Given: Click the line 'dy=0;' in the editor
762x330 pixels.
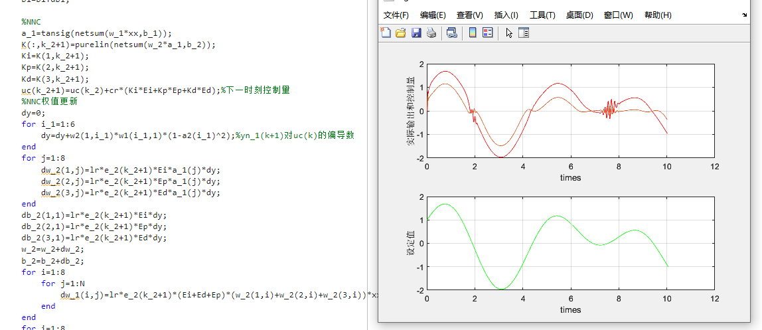Looking at the screenshot, I should pyautogui.click(x=33, y=113).
